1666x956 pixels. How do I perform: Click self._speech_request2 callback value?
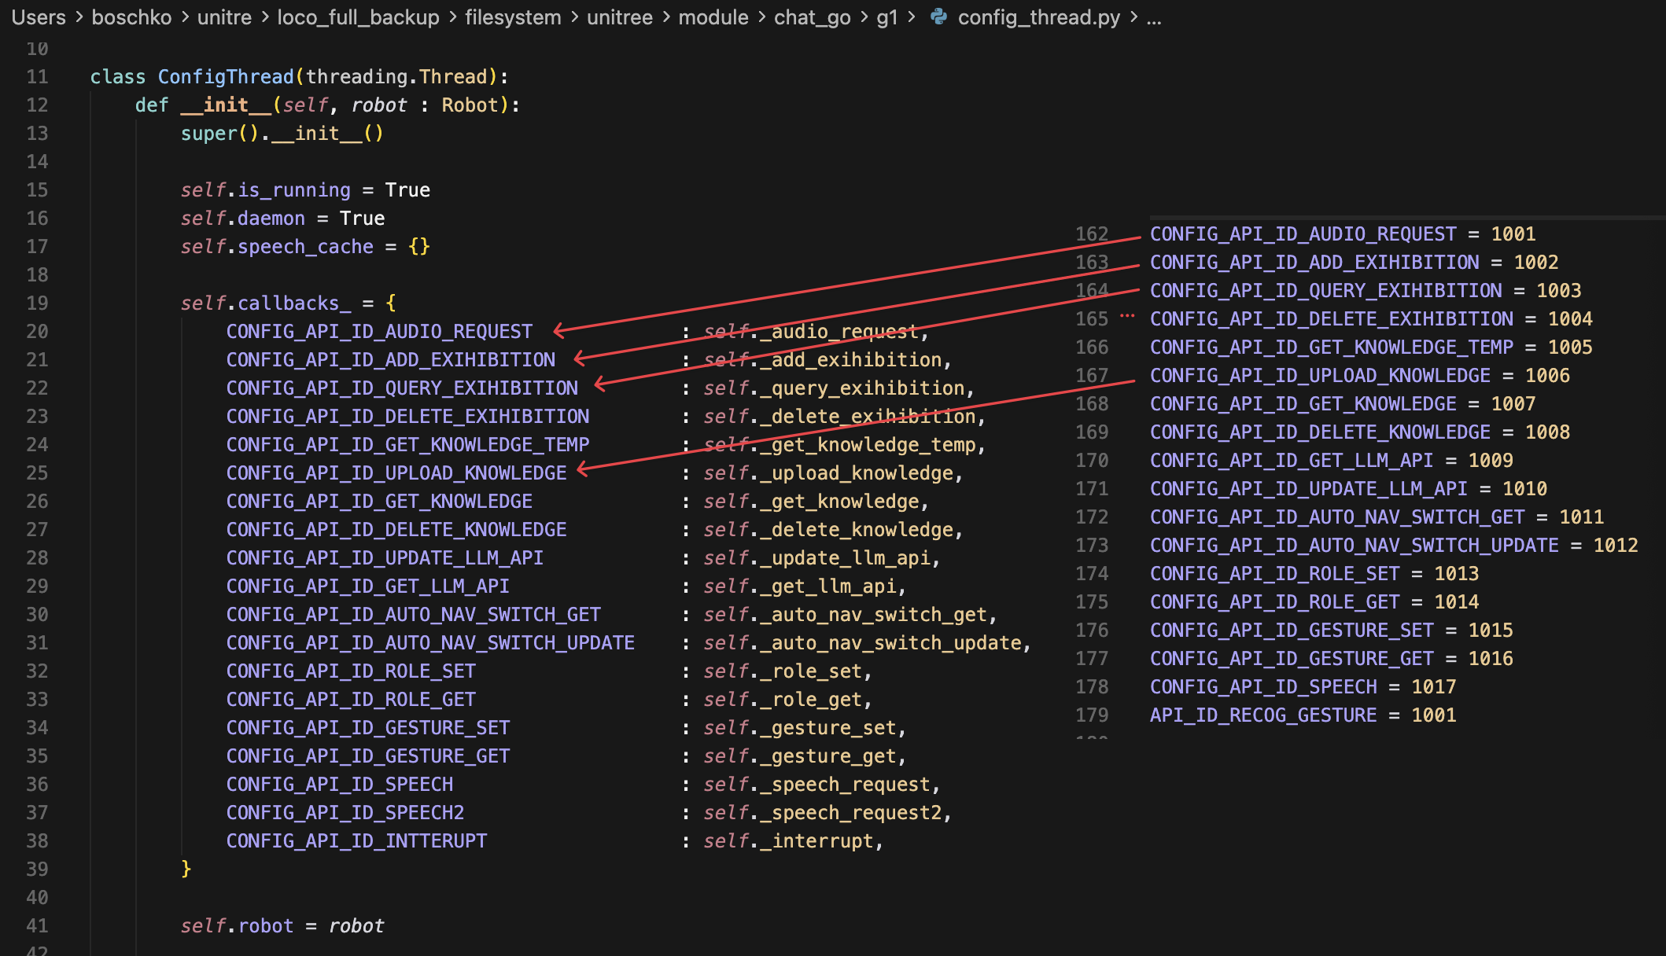[823, 813]
